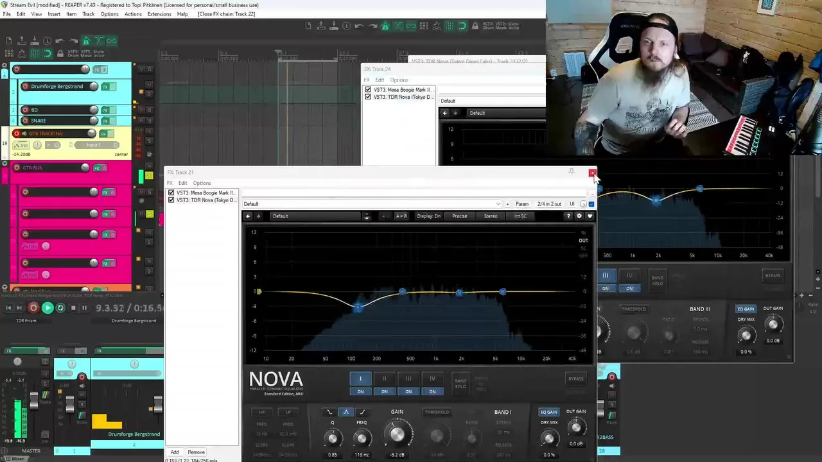
Task: Toggle EQ GAIN in the front Nova window
Action: 549,412
